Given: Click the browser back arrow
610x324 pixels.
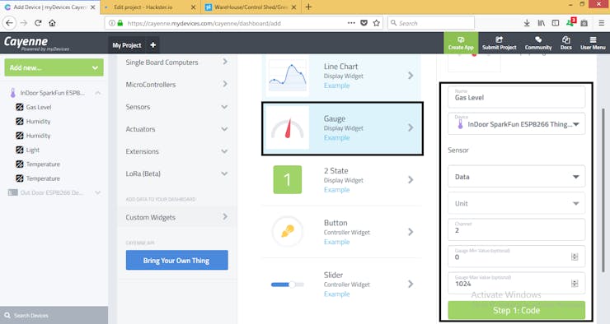Looking at the screenshot, I should click(x=9, y=23).
